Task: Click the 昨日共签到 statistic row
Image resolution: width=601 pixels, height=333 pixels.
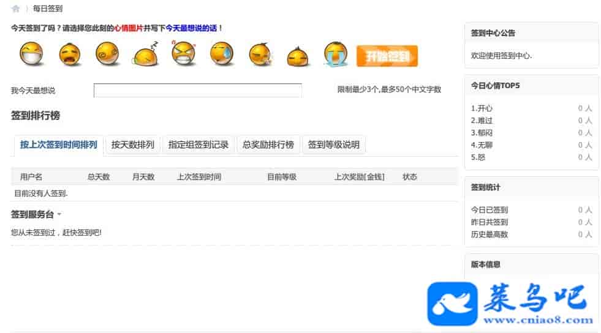Action: click(x=531, y=222)
